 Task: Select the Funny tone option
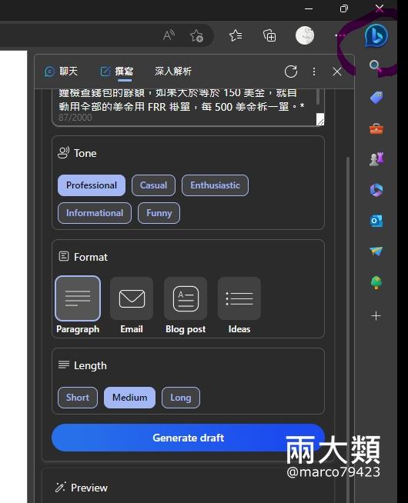[x=159, y=213]
